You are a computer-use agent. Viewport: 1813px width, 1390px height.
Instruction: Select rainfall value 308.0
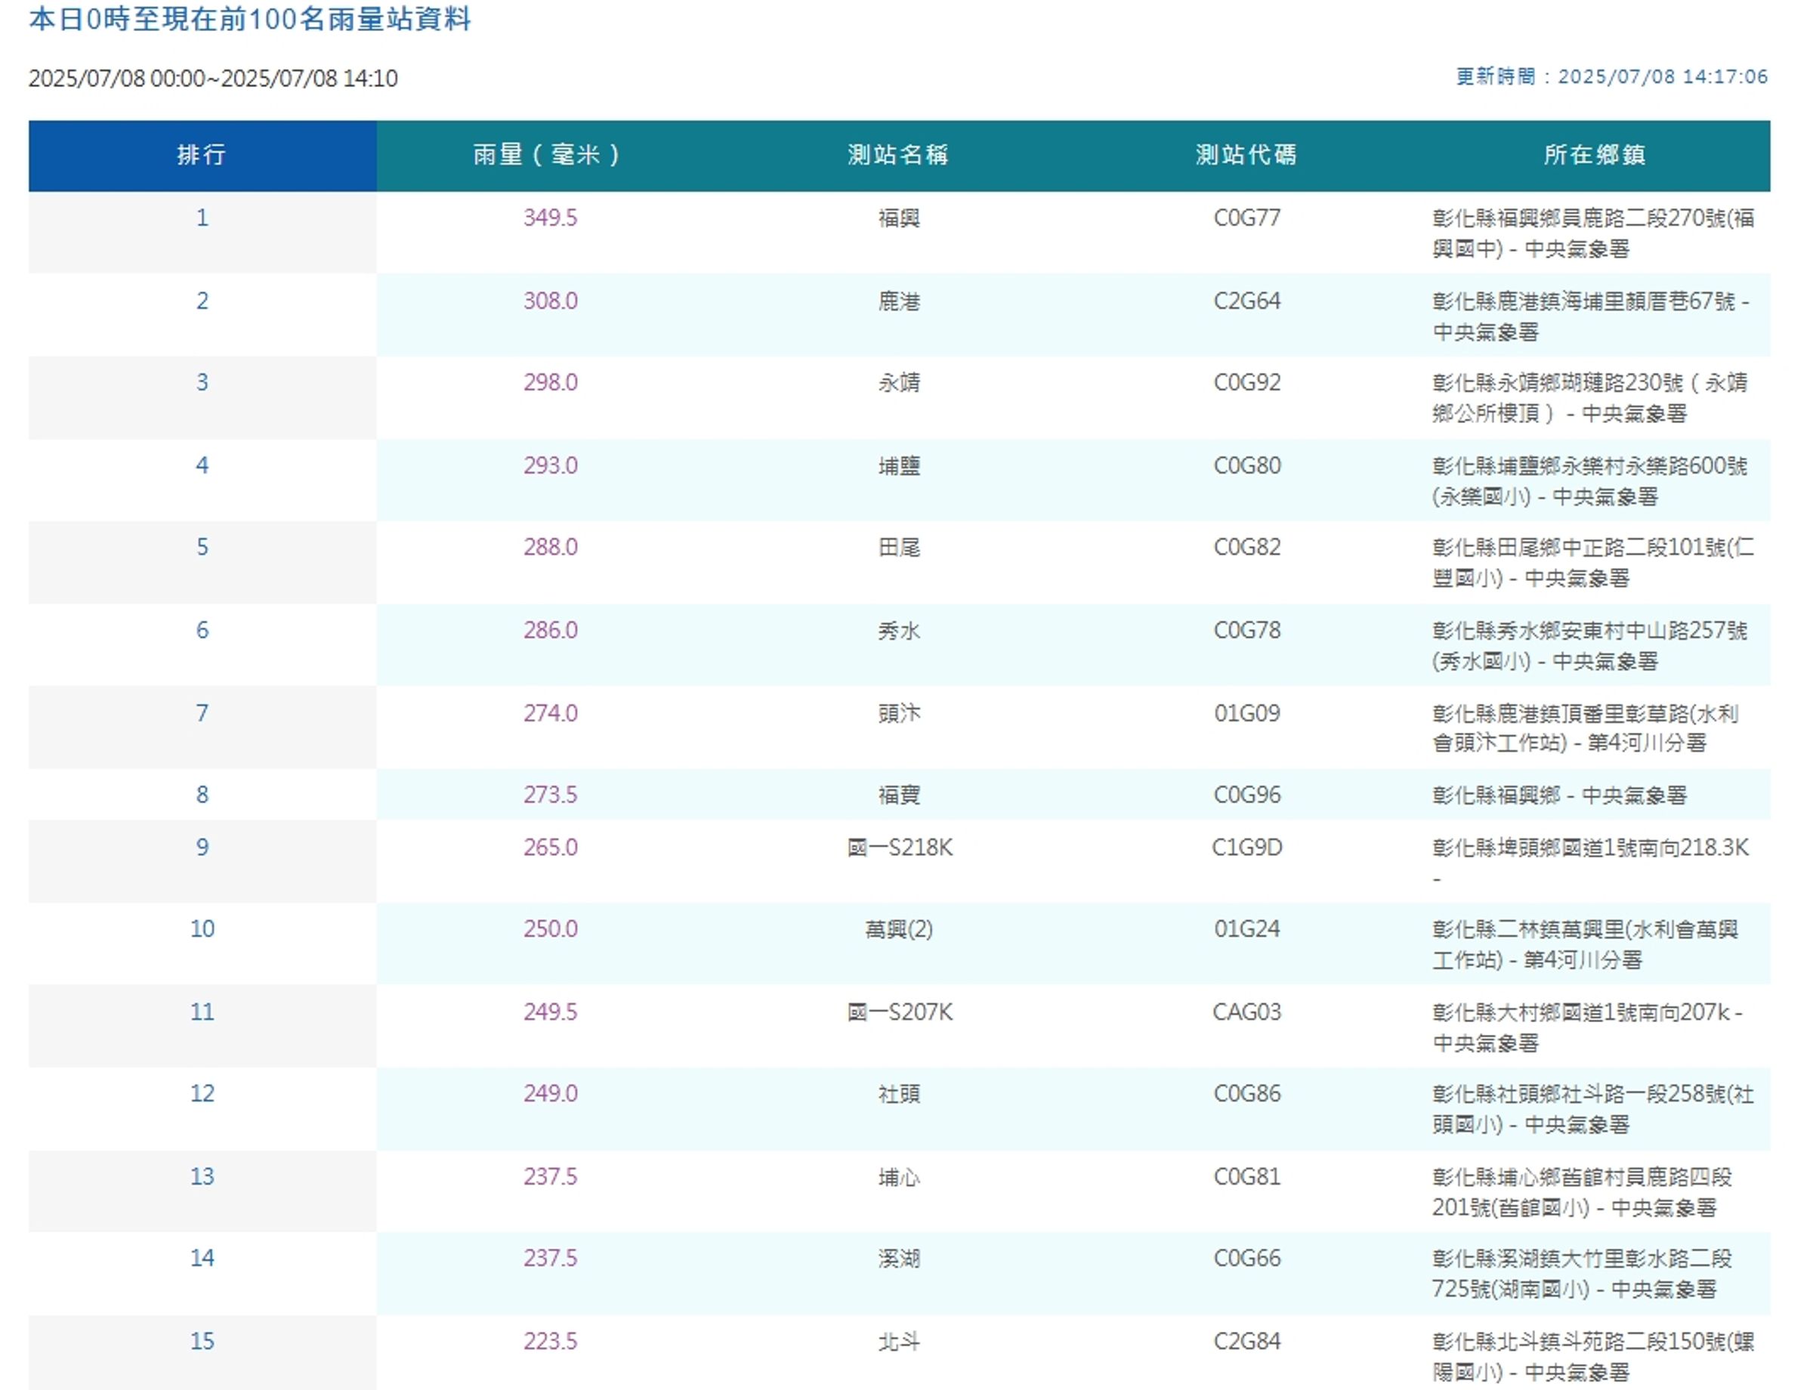[x=550, y=301]
